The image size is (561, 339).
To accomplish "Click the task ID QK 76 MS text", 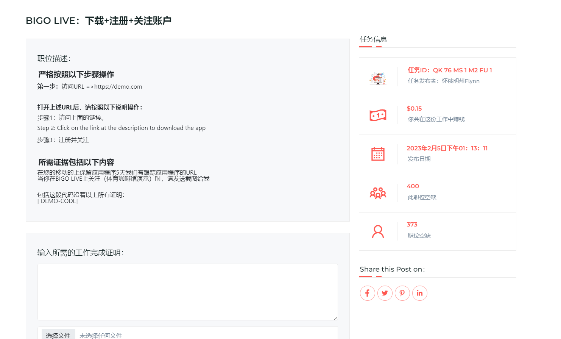I will [x=450, y=70].
